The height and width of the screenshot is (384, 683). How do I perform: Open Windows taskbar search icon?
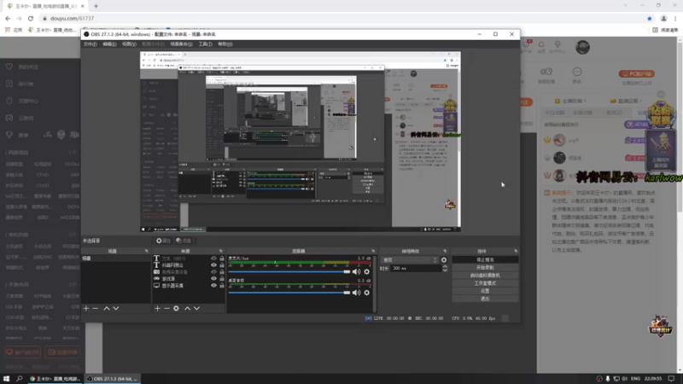19,379
